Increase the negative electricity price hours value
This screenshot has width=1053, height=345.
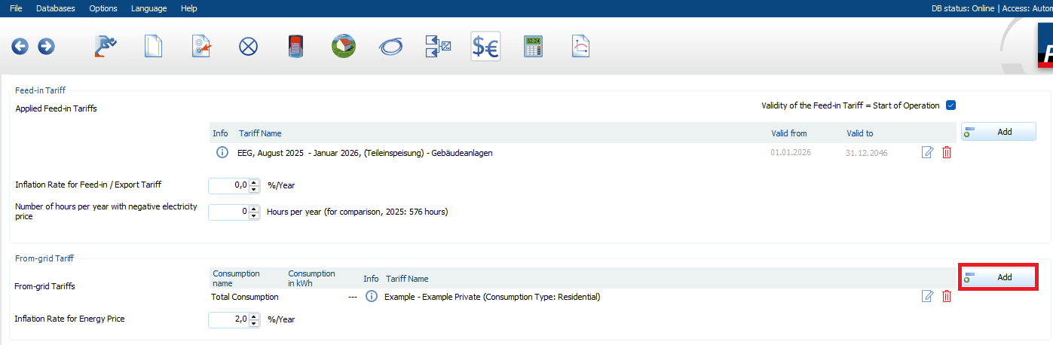coord(254,209)
